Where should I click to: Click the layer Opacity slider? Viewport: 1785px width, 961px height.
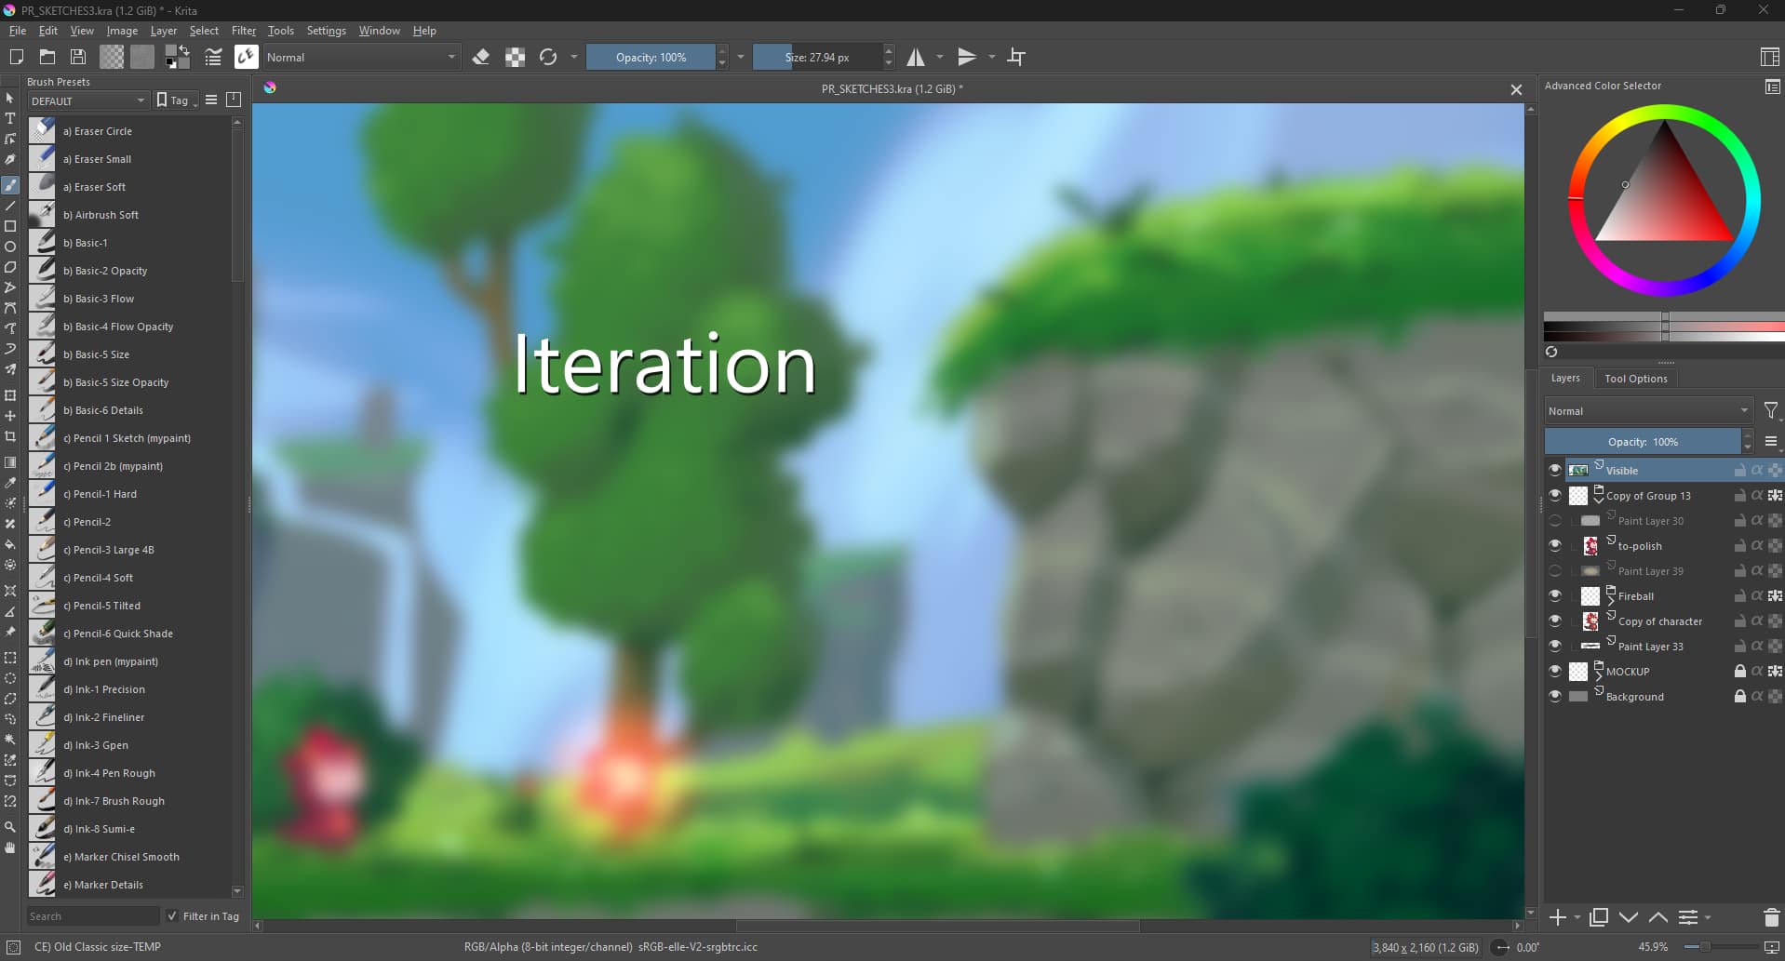tap(1642, 442)
